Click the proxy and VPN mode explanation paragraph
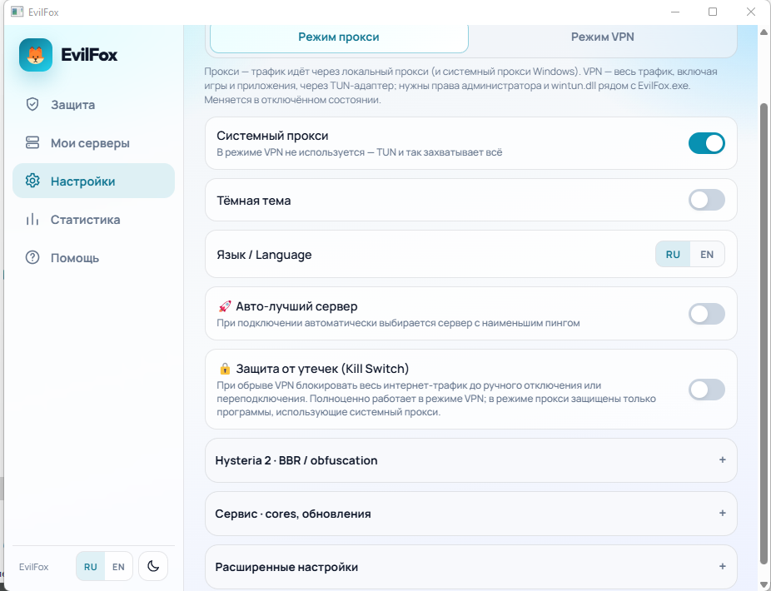This screenshot has width=771, height=591. 460,86
